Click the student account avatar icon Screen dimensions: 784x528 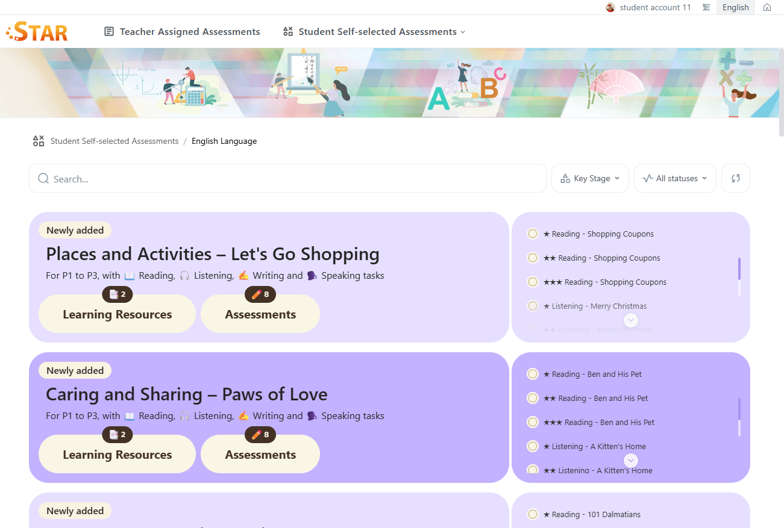coord(610,7)
